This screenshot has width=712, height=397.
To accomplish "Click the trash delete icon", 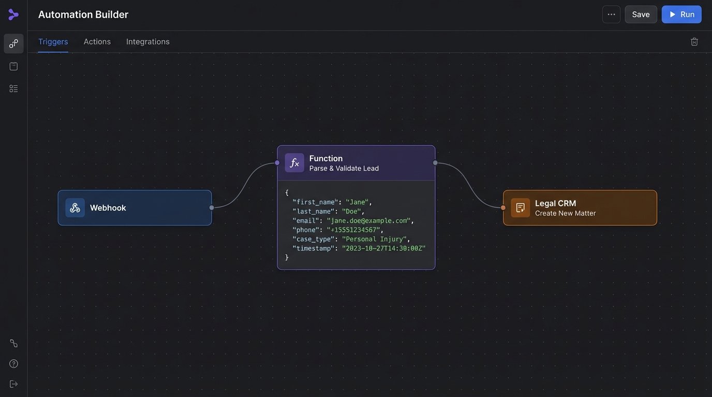I will tap(694, 42).
